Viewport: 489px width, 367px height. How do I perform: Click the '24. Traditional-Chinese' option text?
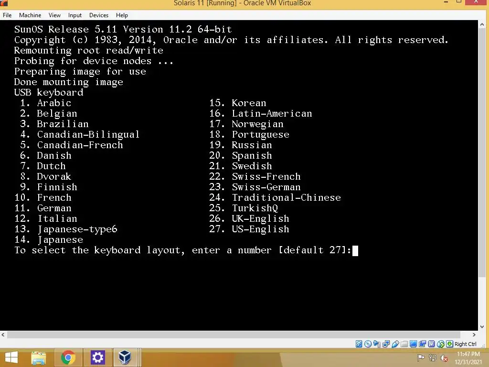(x=275, y=197)
